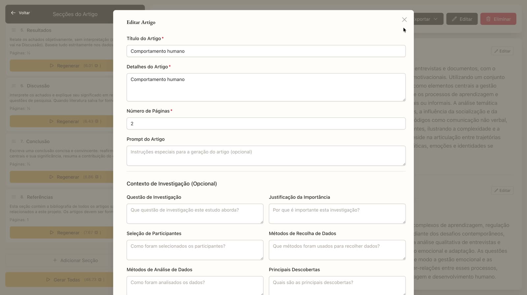The width and height of the screenshot is (527, 295).
Task: Click the Detalhes do Artigo resize grip
Action: [403, 99]
